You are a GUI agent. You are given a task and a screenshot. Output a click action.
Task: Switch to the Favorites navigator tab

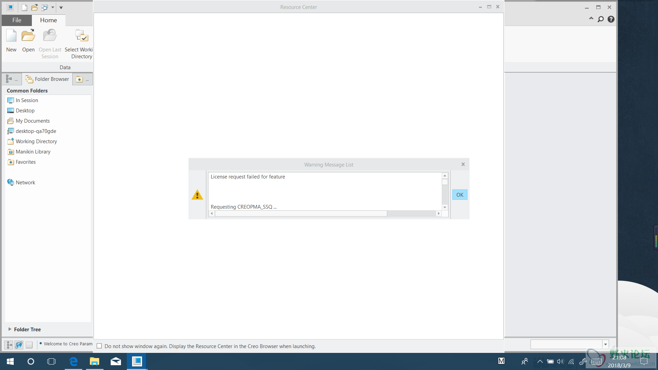point(82,79)
